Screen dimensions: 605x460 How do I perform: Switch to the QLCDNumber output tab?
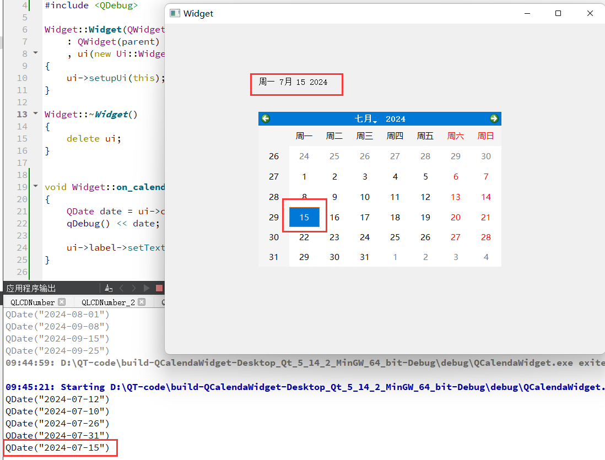(33, 302)
